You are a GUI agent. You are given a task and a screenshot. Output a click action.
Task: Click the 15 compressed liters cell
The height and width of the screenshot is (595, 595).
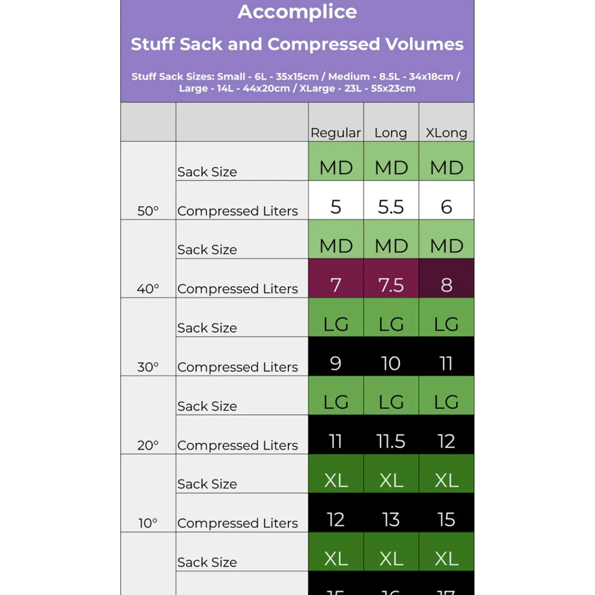point(446,519)
